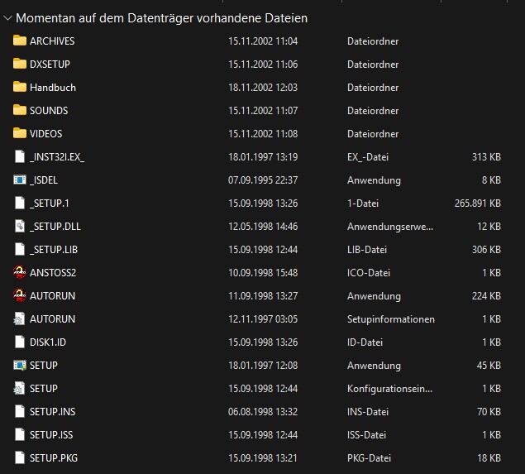Click the AUTORUN setup information file icon
This screenshot has width=525, height=474.
pyautogui.click(x=20, y=318)
